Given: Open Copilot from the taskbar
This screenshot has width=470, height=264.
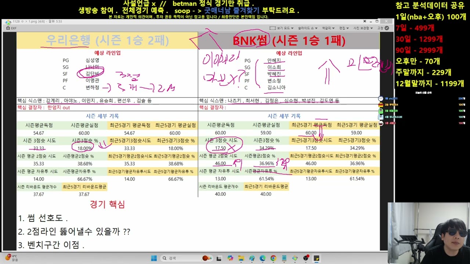Looking at the screenshot, I should coord(230,258).
